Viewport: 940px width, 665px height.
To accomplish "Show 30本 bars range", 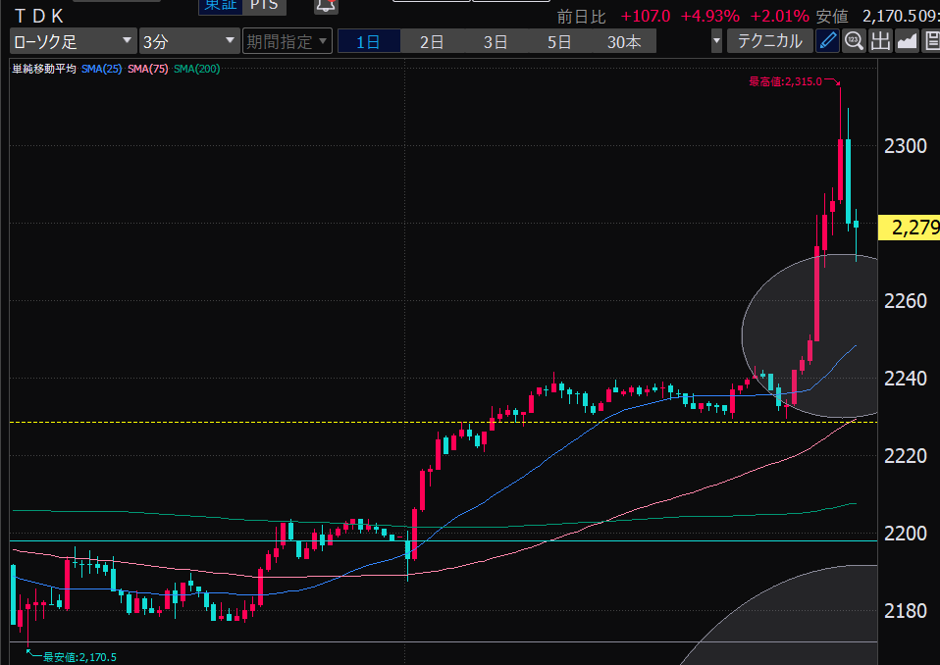I will (x=624, y=41).
